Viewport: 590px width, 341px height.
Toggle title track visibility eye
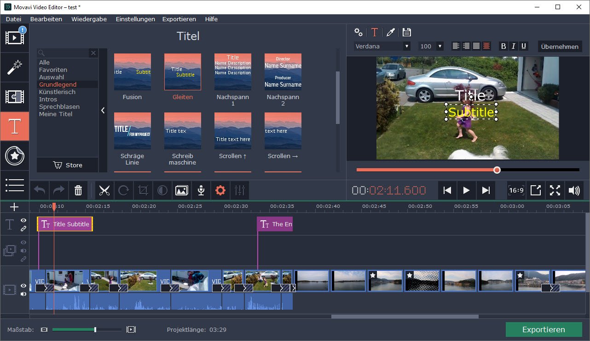pyautogui.click(x=23, y=221)
